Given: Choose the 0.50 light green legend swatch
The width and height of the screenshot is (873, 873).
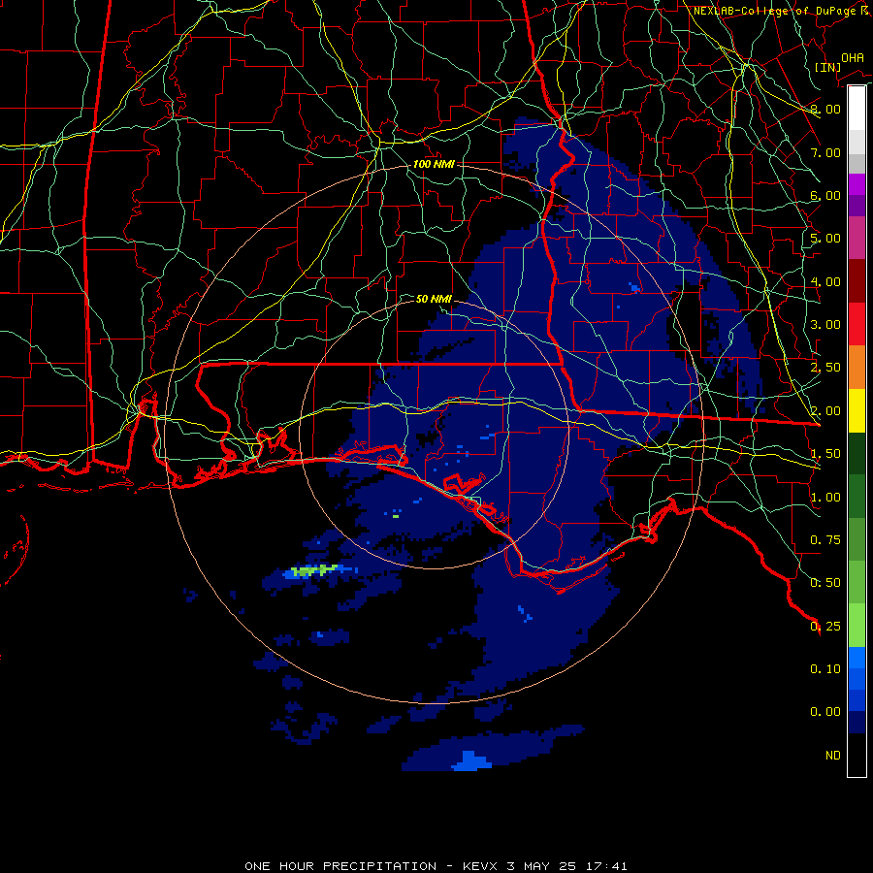Looking at the screenshot, I should [x=857, y=582].
